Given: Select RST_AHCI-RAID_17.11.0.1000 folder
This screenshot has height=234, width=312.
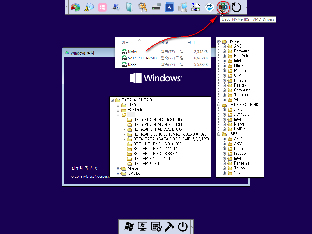Looking at the screenshot, I should click(x=158, y=149).
